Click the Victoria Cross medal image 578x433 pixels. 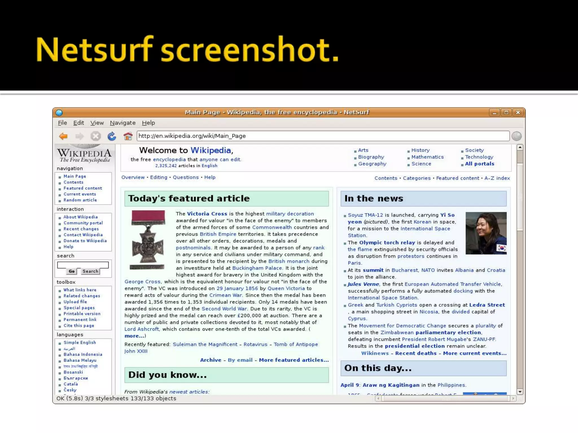147,240
